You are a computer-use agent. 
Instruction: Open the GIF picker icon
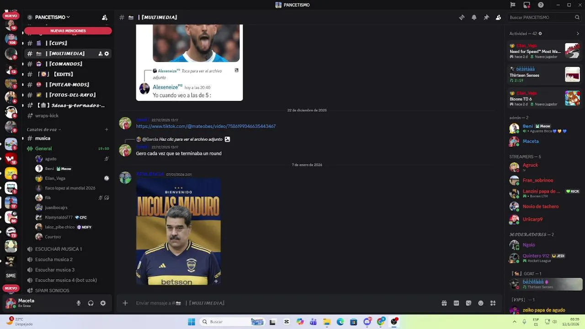456,303
